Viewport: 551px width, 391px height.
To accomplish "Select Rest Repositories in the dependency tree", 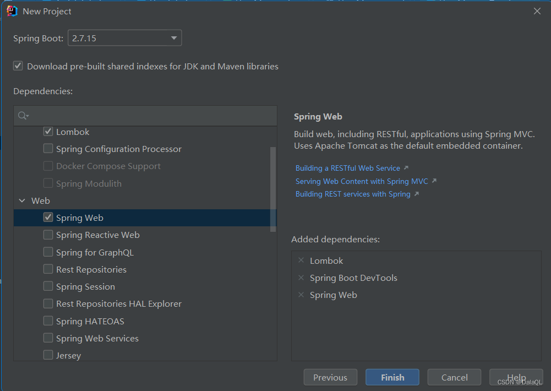I will click(91, 269).
